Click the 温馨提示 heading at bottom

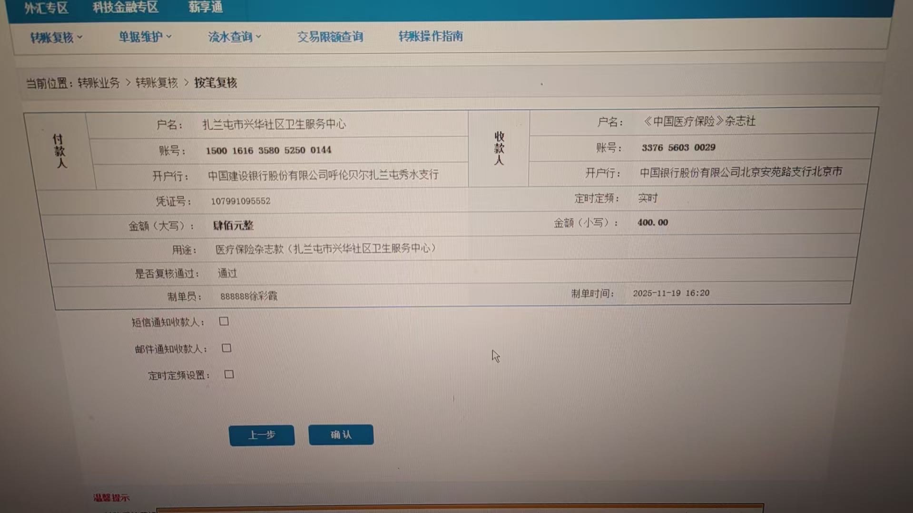(x=111, y=498)
